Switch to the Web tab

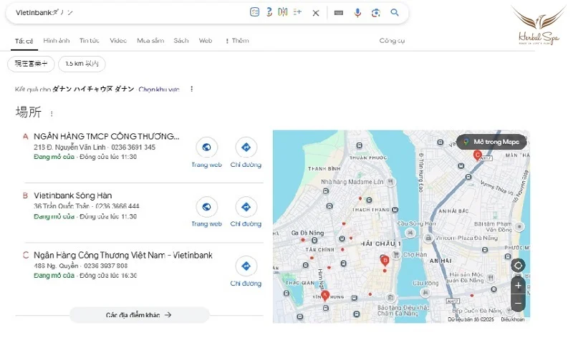coord(206,41)
